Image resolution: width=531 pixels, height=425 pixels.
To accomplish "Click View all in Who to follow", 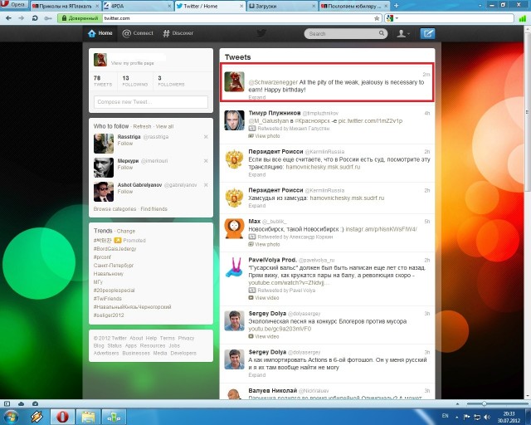I will (x=164, y=126).
